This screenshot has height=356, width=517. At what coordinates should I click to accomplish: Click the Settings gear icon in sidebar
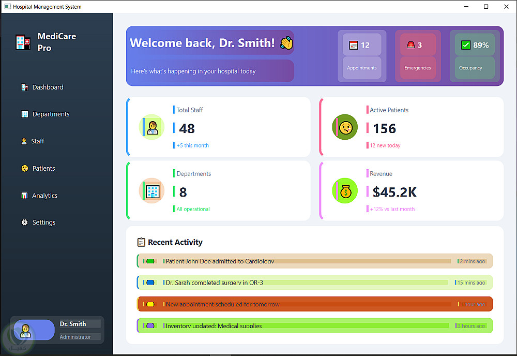click(x=24, y=222)
